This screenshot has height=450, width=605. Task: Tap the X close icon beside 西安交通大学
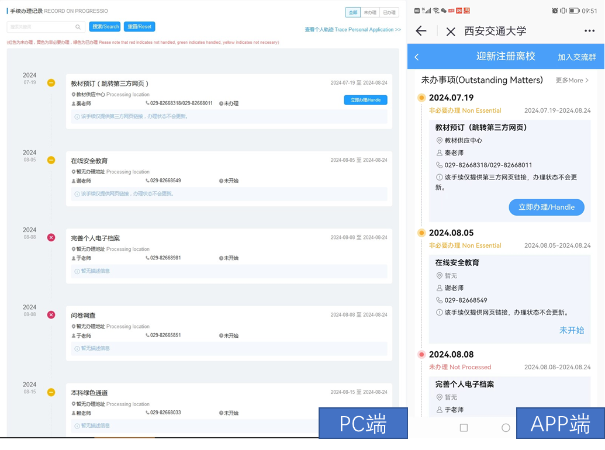point(451,32)
